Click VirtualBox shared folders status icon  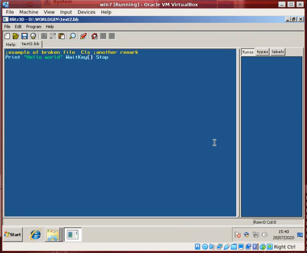(234, 247)
